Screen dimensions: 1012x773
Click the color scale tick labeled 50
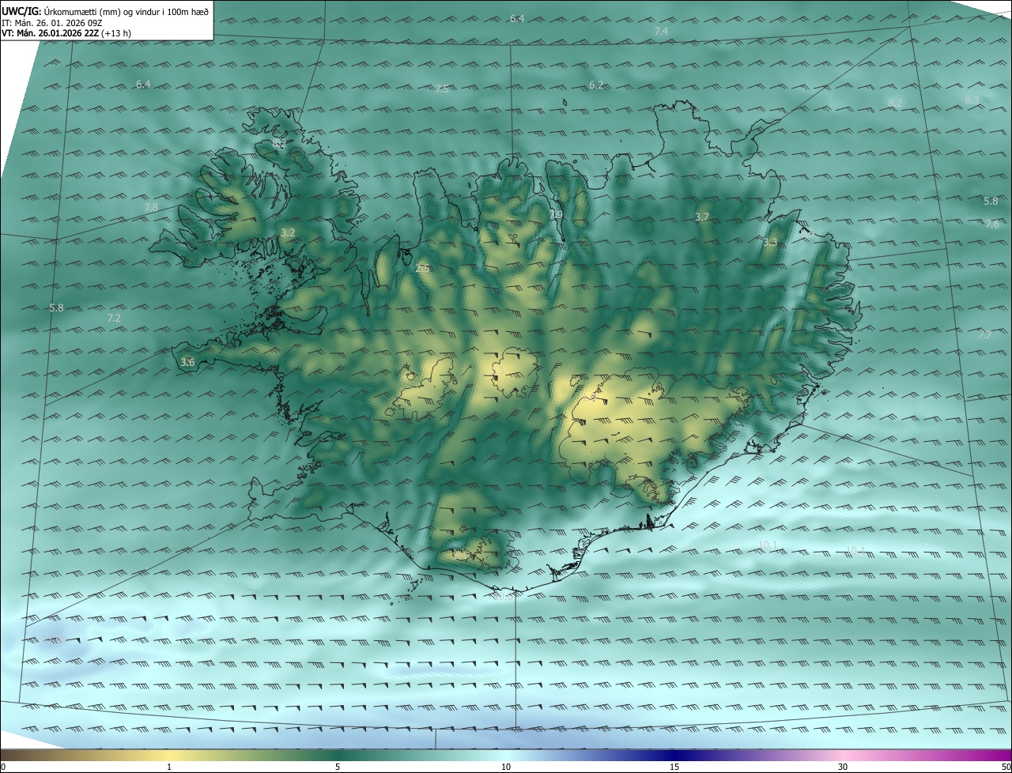[1006, 767]
